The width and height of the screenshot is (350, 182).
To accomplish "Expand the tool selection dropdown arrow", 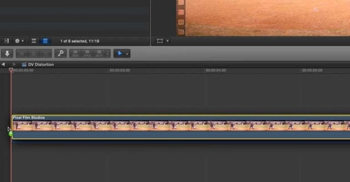I will click(x=127, y=54).
